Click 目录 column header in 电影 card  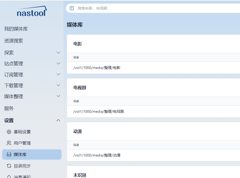coord(76,58)
